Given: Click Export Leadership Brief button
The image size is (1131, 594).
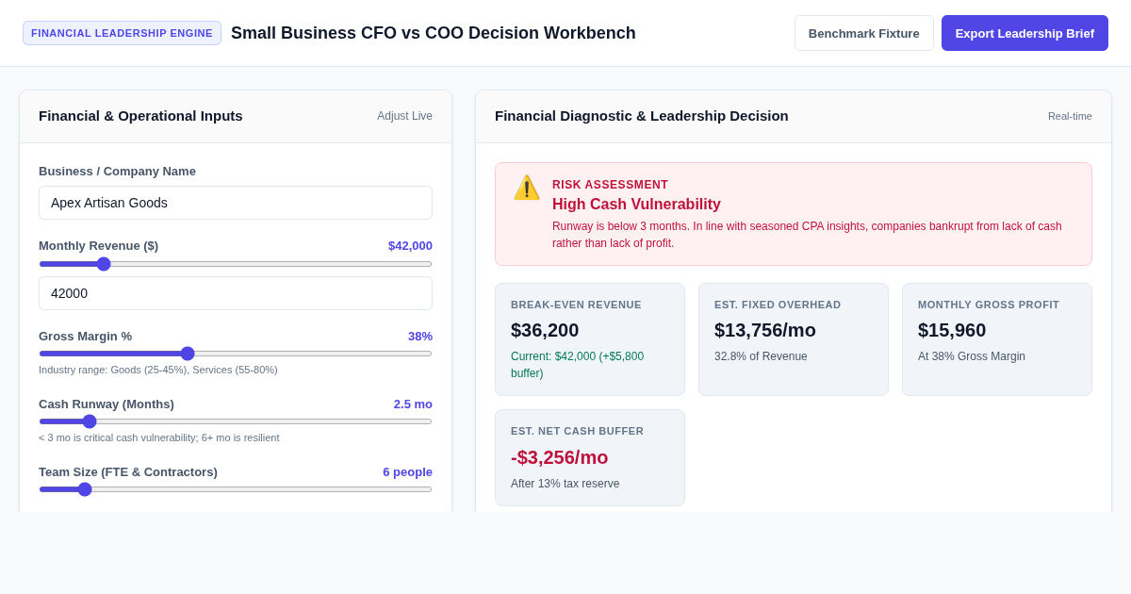Looking at the screenshot, I should pos(1024,33).
